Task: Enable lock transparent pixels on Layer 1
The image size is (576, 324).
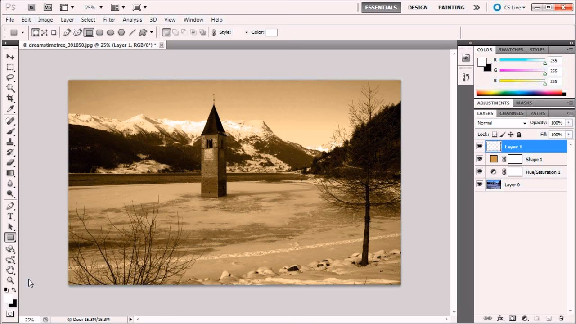Action: pos(495,134)
